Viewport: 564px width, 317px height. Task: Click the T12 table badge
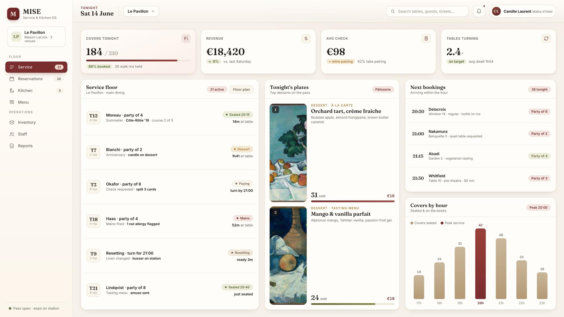[93, 118]
